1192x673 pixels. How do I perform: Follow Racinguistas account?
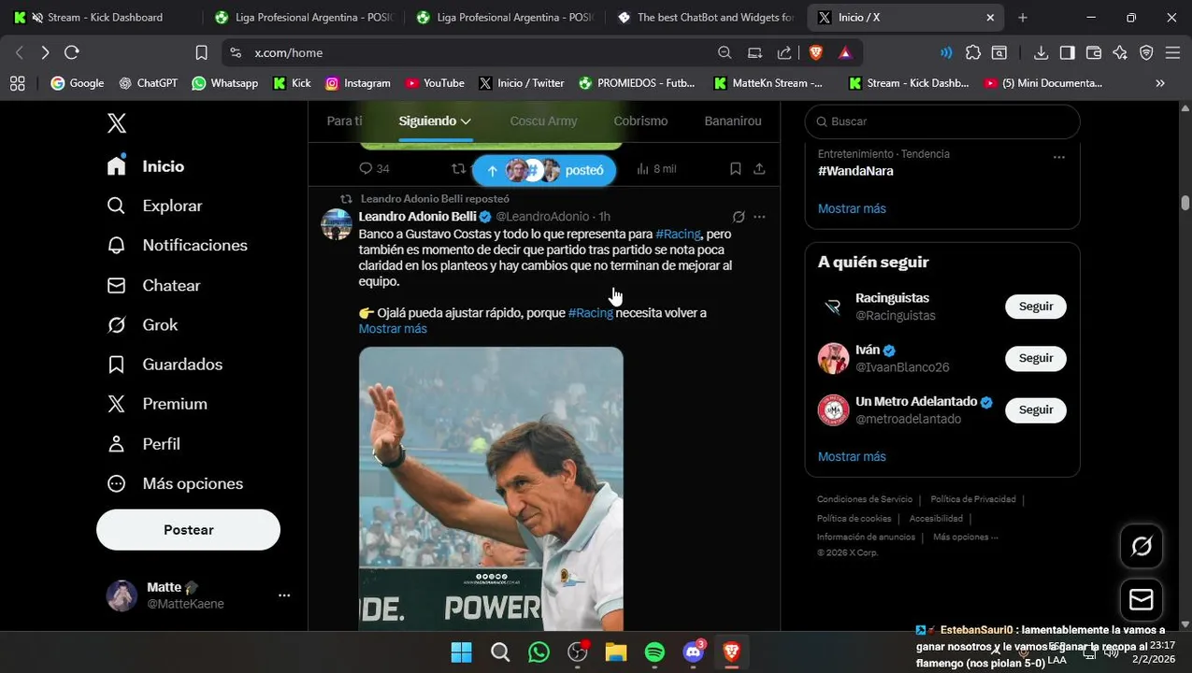1036,307
